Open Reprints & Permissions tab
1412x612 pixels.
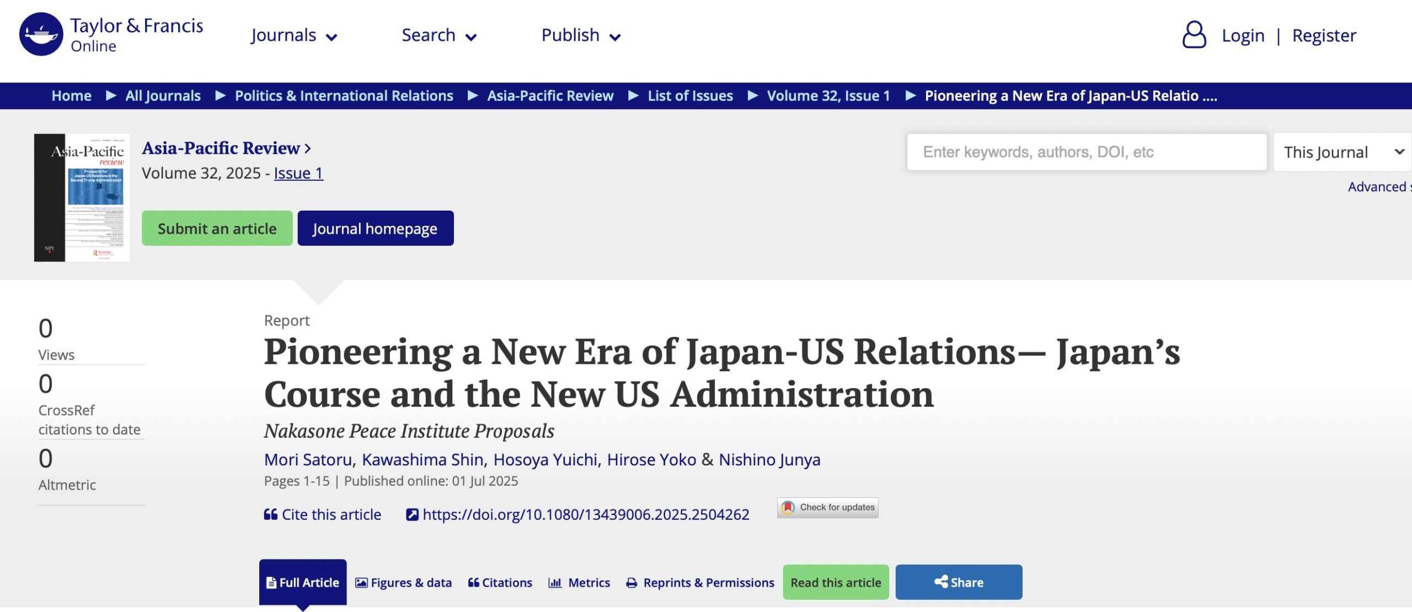[700, 583]
